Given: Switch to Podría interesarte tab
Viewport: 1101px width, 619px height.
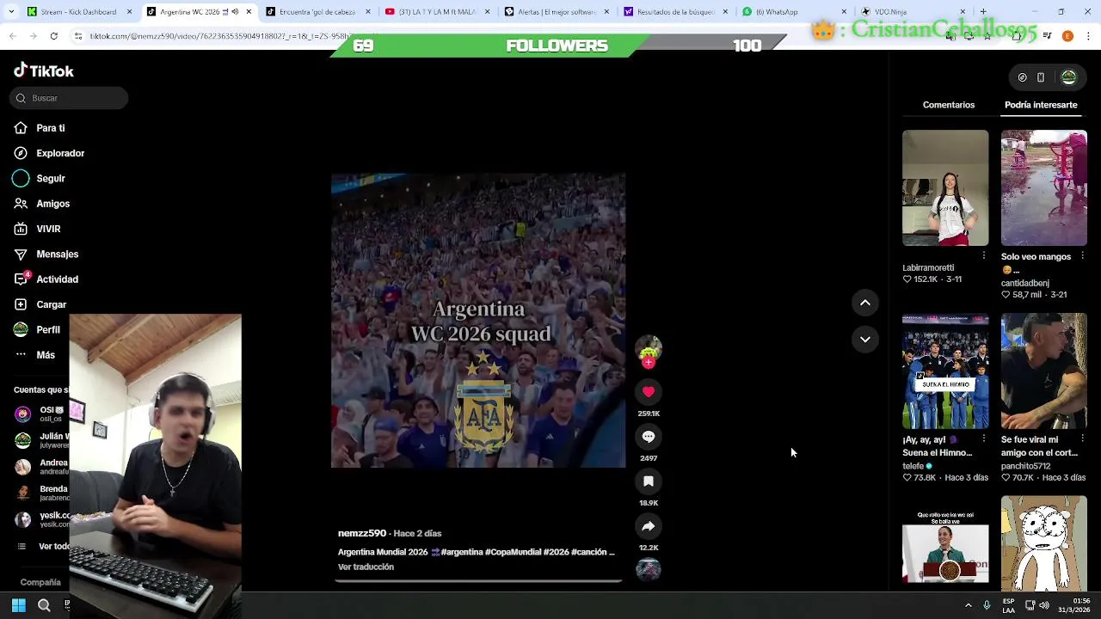Looking at the screenshot, I should [x=1041, y=105].
